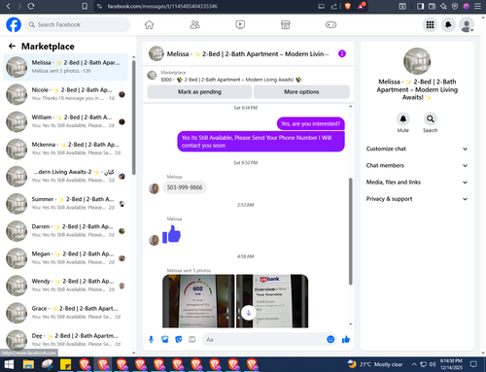
Task: Open the Video/Watch icon
Action: click(x=240, y=24)
